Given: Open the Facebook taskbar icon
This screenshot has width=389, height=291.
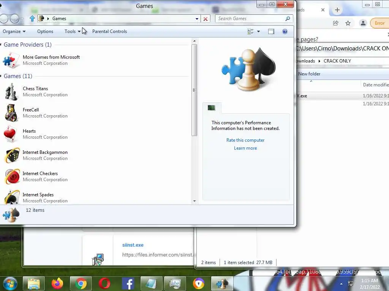Looking at the screenshot, I should click(x=128, y=284).
